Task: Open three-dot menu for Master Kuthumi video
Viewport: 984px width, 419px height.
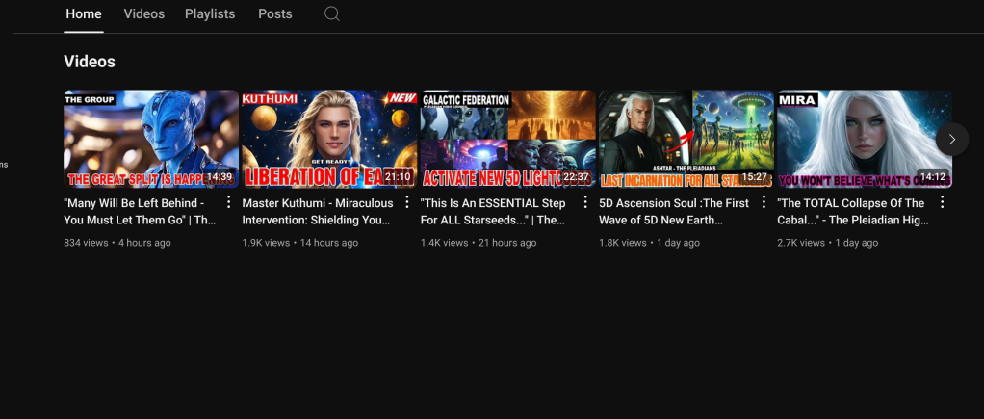Action: tap(407, 203)
